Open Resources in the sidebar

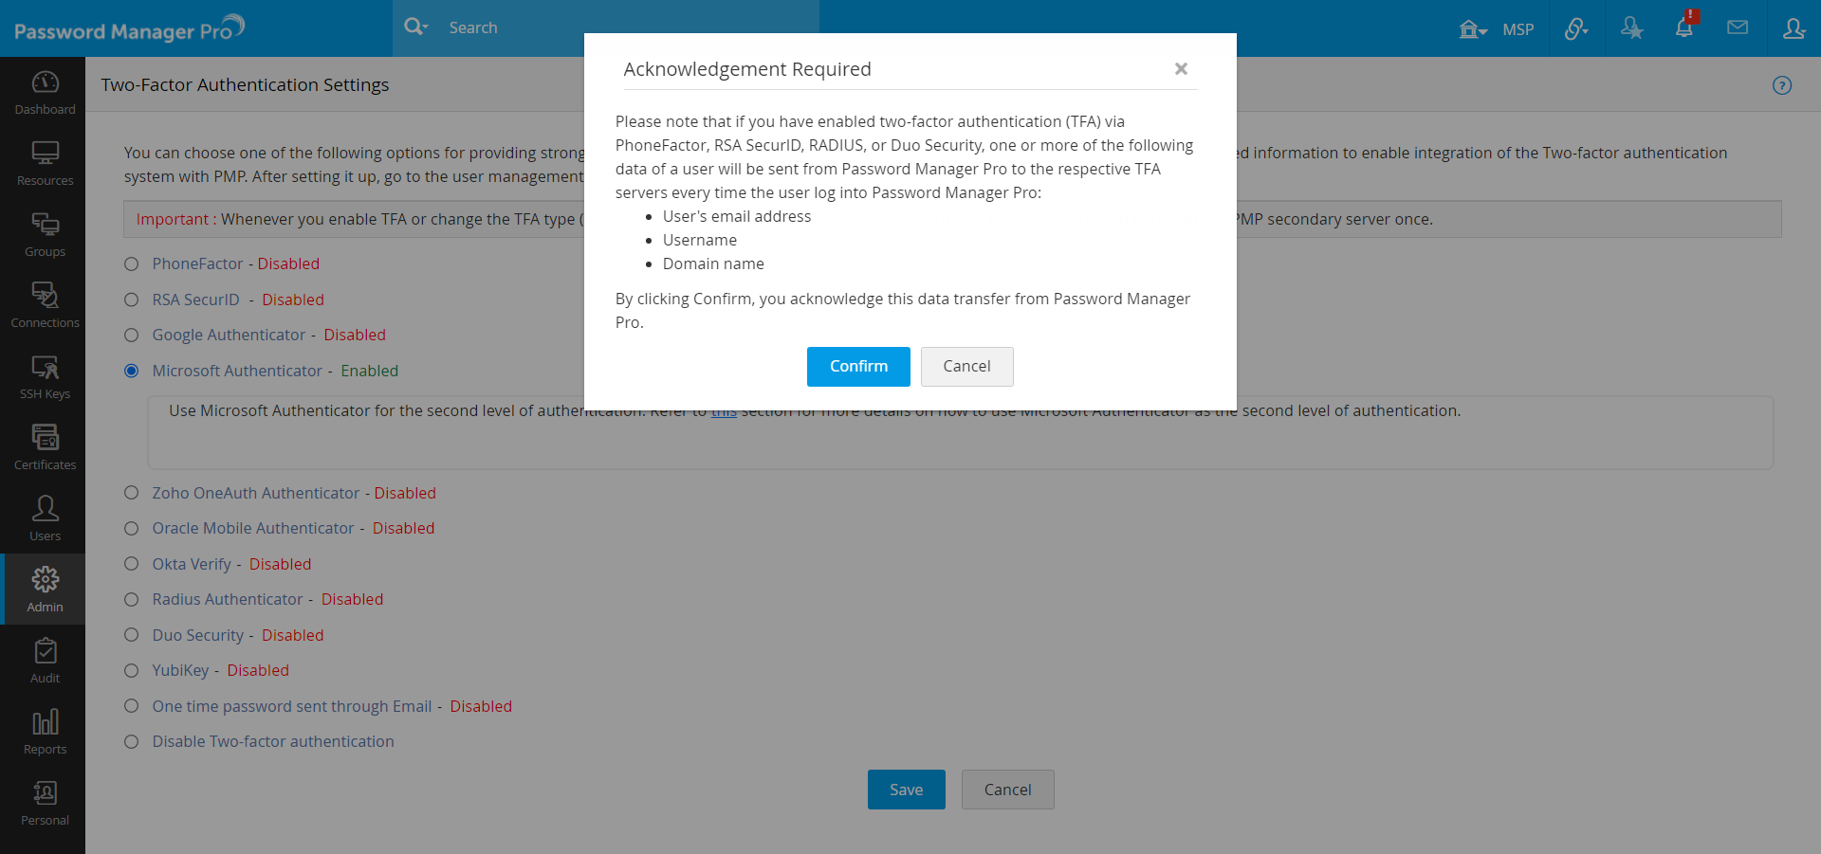coord(45,163)
